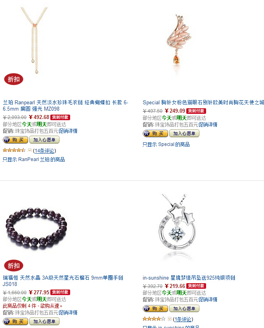Buy the in-sunshine star pendant with 购买
Image resolution: width=264 pixels, height=328 pixels.
click(155, 308)
